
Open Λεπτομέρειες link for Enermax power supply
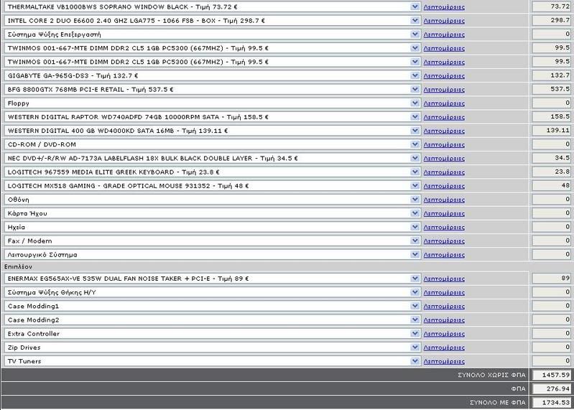pyautogui.click(x=444, y=279)
